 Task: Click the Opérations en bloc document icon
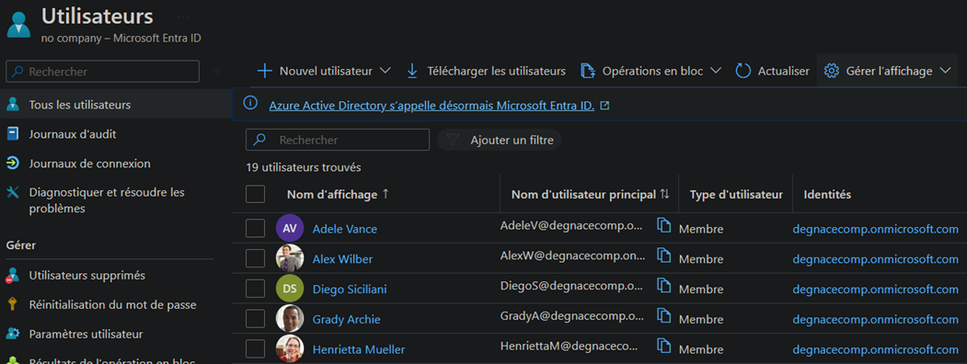[x=588, y=72]
